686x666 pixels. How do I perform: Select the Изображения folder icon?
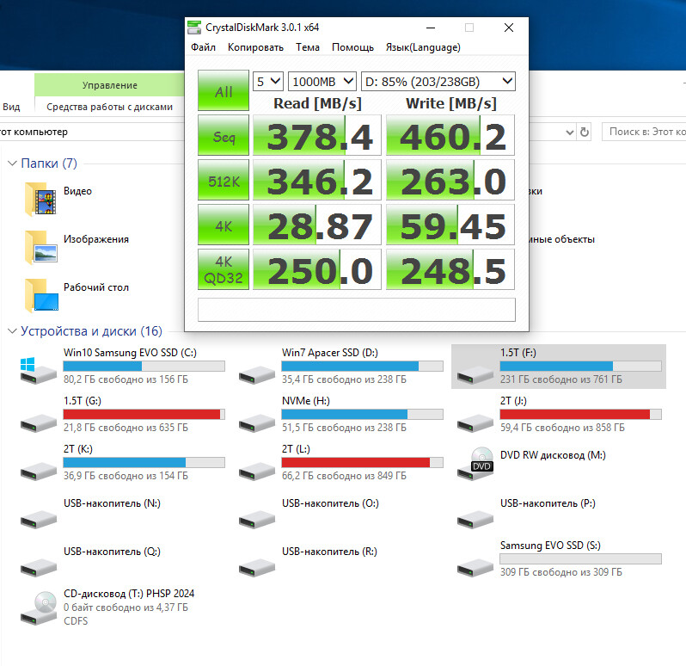(40, 248)
